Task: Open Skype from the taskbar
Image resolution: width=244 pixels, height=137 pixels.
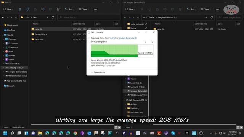Action: coord(173,133)
